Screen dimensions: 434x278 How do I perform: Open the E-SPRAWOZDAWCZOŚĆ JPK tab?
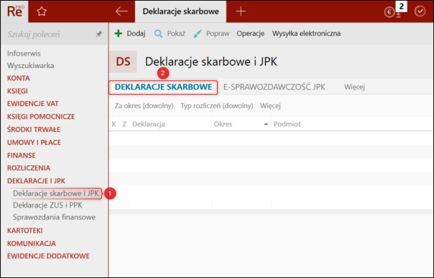point(275,87)
